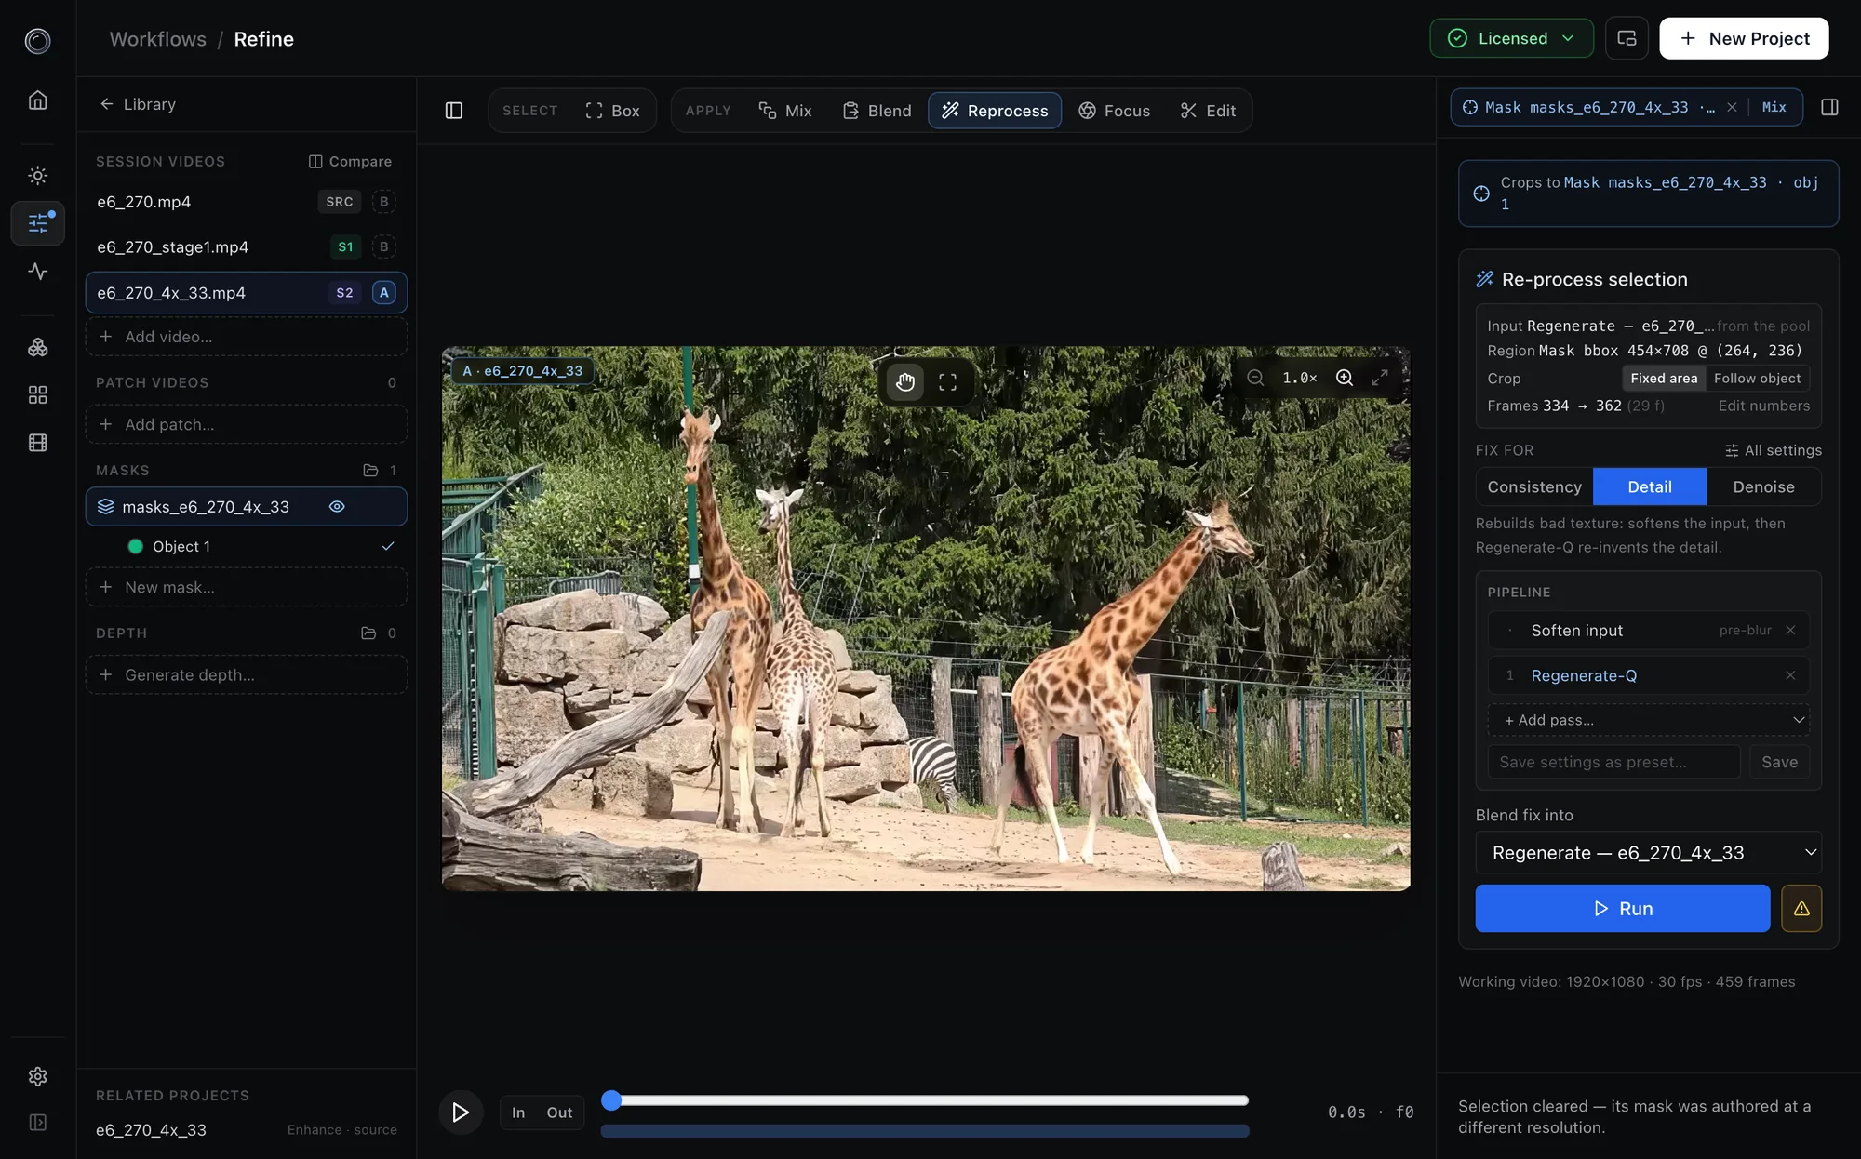Toggle the Object 1 checkmark

[x=388, y=547]
